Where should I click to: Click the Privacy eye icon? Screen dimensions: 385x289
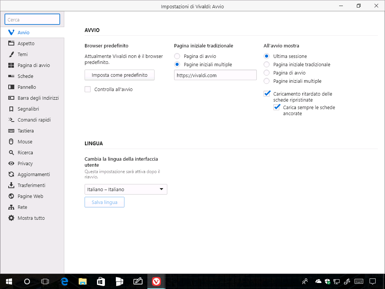coord(11,163)
